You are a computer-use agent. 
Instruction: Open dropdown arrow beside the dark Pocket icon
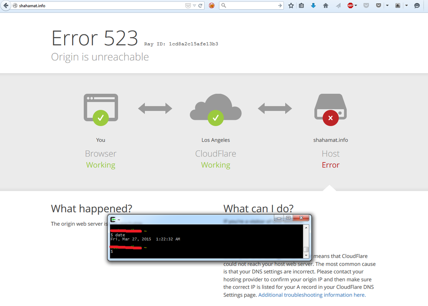(388, 6)
